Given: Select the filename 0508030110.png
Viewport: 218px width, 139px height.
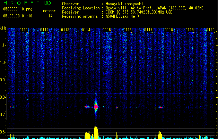Looking at the screenshot, I should pyautogui.click(x=18, y=9).
